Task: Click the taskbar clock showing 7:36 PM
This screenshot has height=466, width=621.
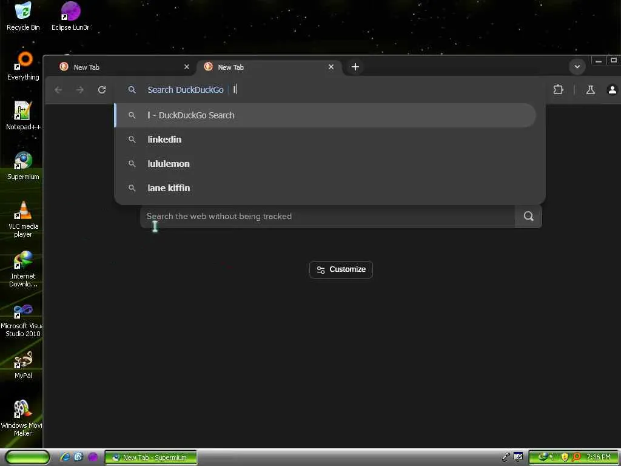Action: point(599,457)
